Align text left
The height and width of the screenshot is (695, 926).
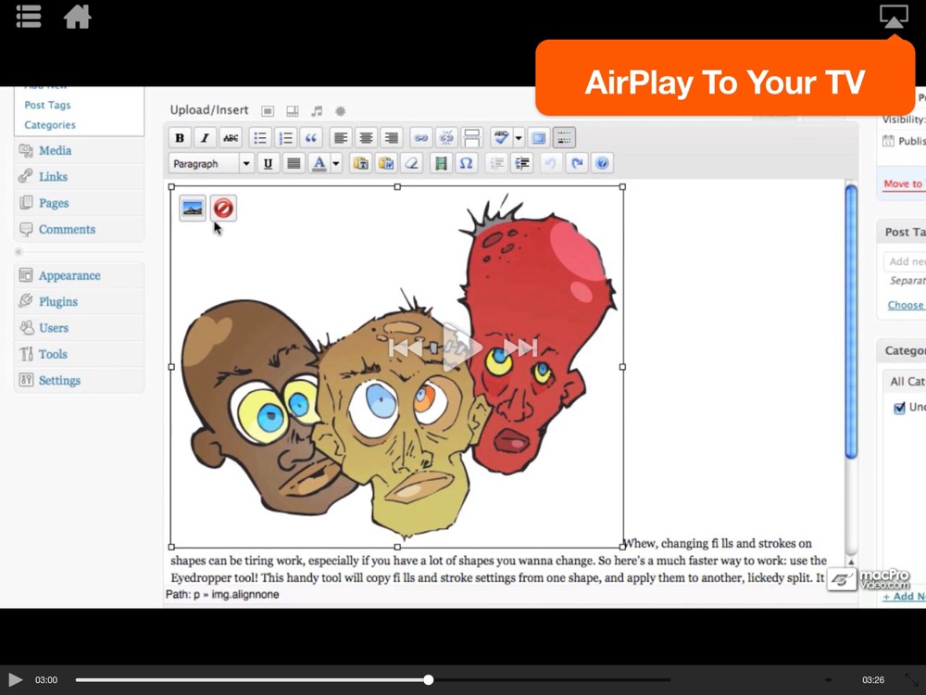point(341,138)
